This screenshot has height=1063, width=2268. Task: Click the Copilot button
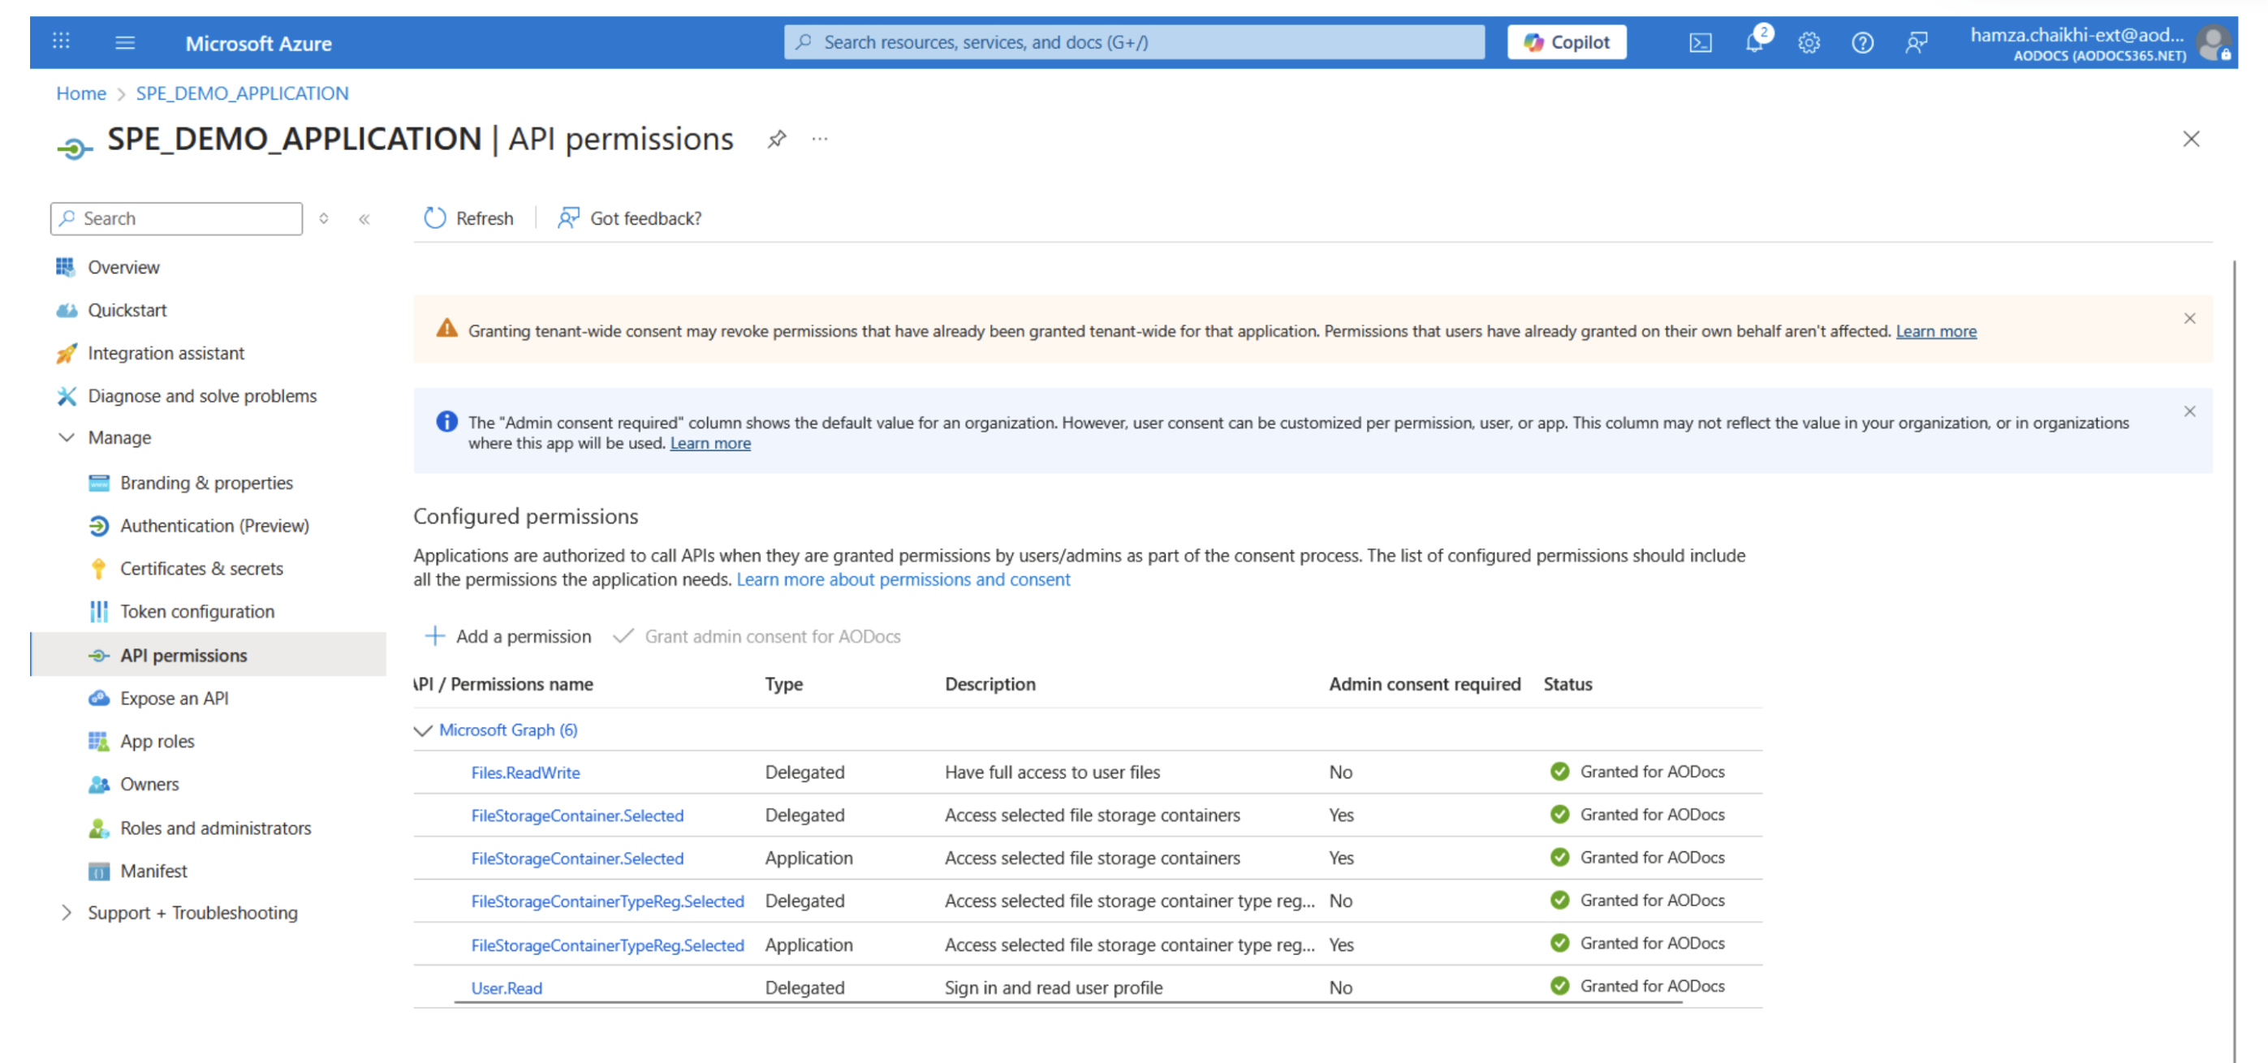click(x=1567, y=42)
